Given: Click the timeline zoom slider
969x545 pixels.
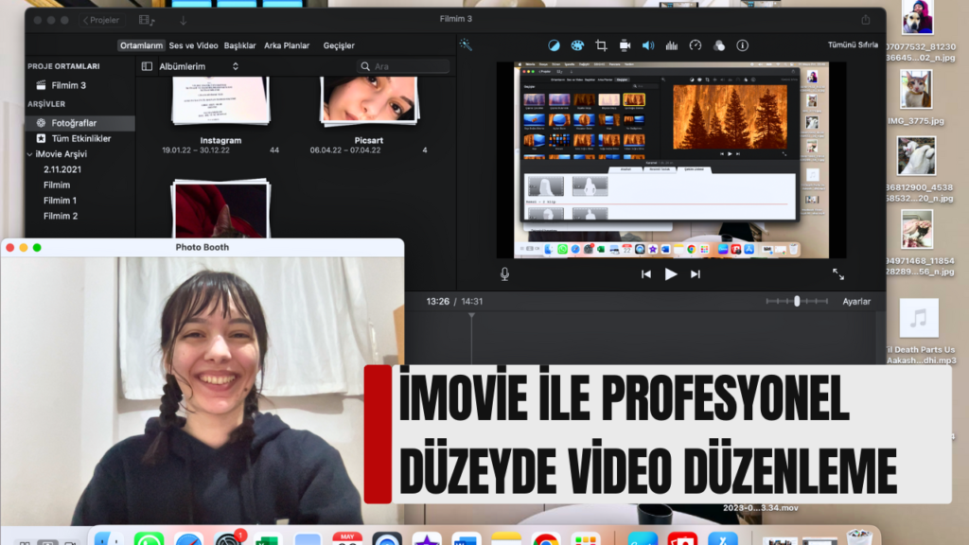Looking at the screenshot, I should pyautogui.click(x=797, y=301).
